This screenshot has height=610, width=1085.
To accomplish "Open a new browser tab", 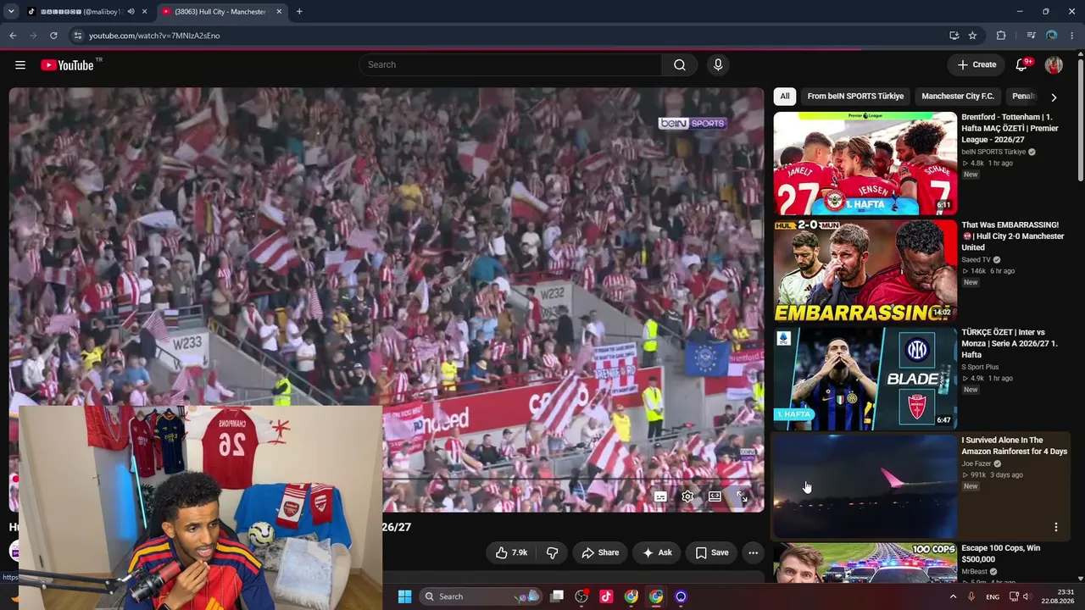I will 299,12.
